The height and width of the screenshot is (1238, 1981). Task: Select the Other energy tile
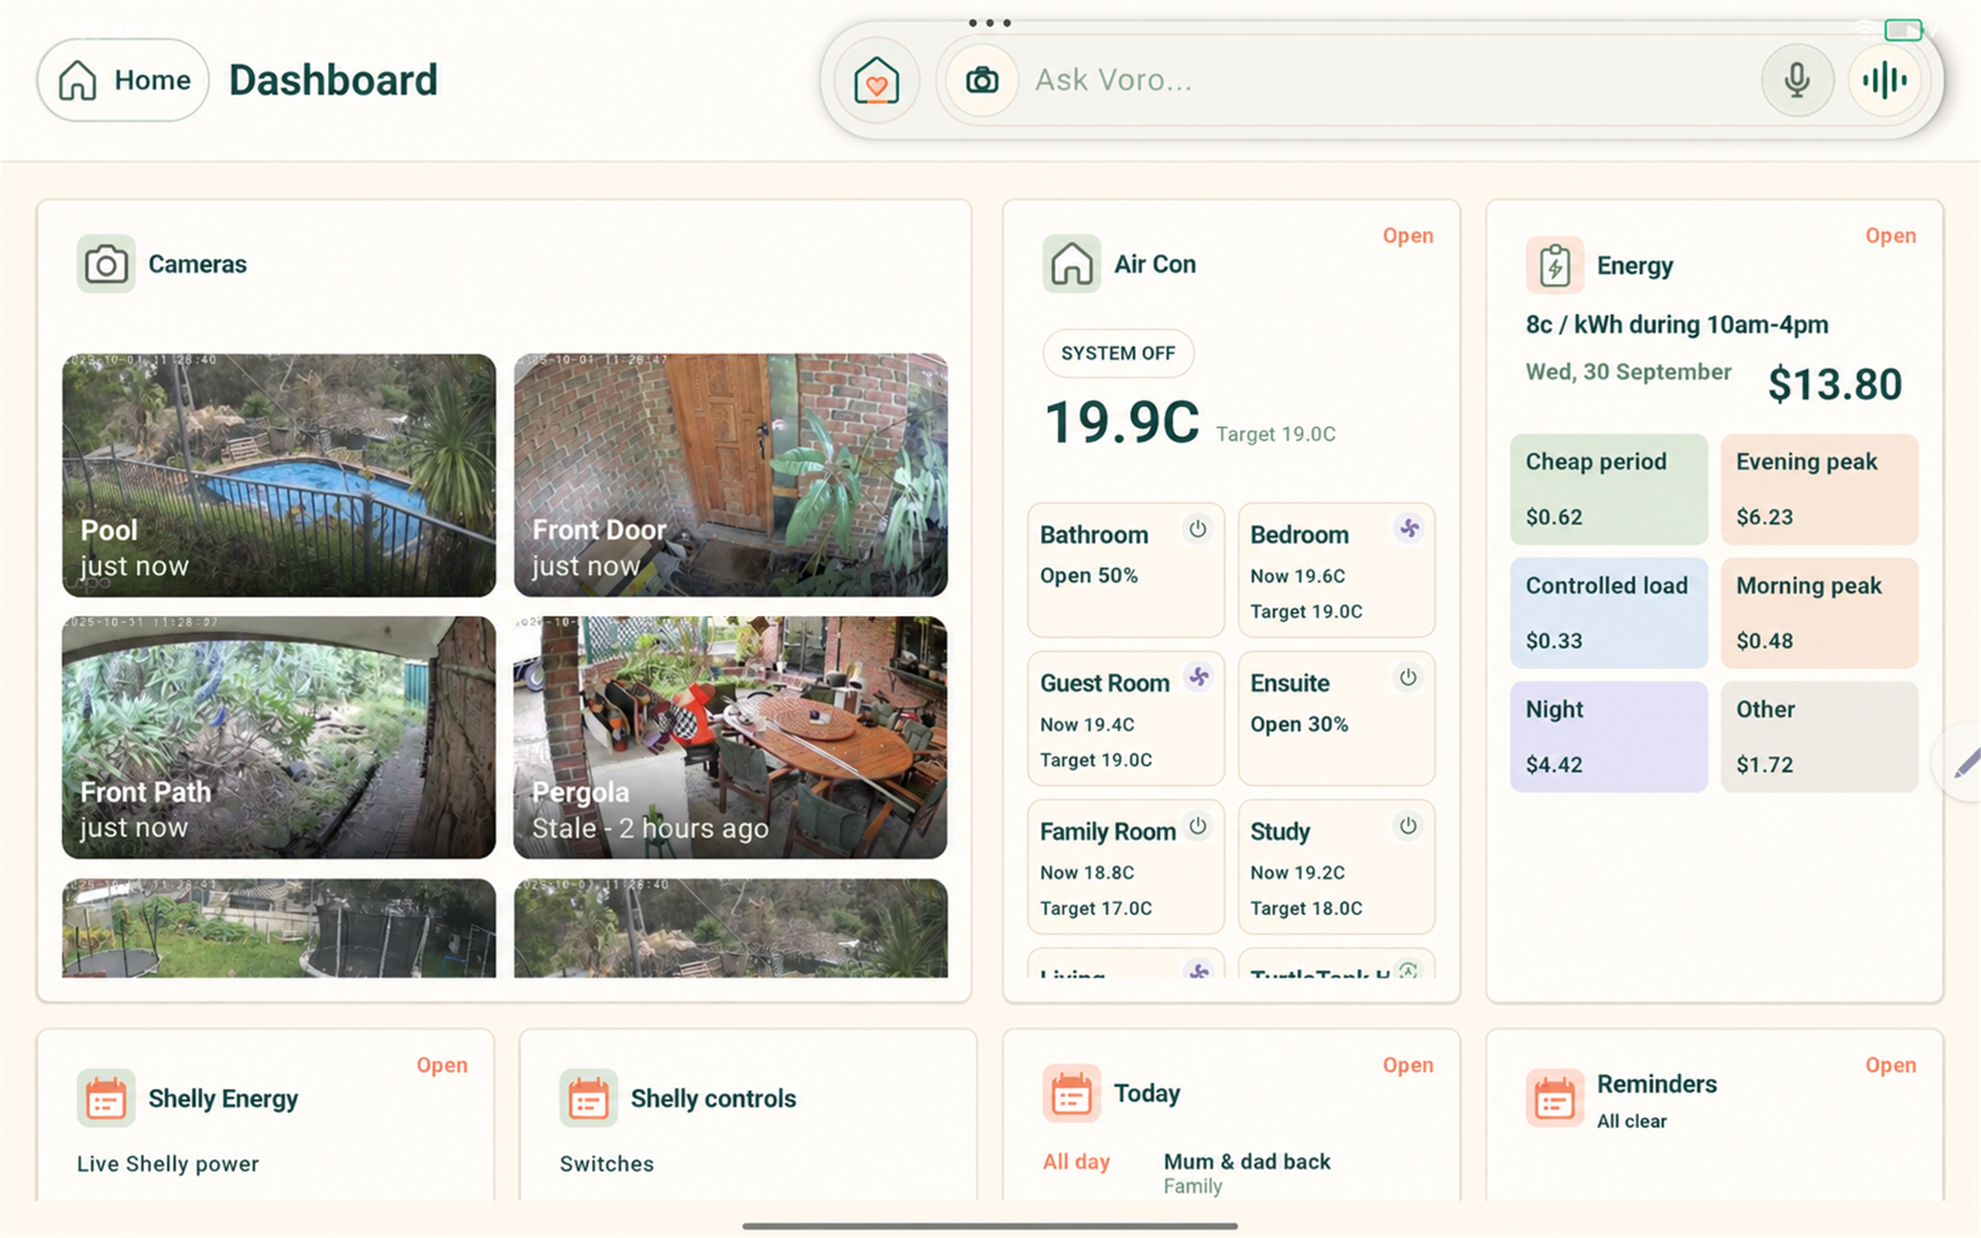tap(1819, 737)
